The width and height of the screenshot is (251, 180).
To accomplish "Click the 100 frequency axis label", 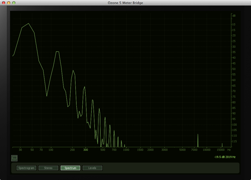I will coord(51,150).
